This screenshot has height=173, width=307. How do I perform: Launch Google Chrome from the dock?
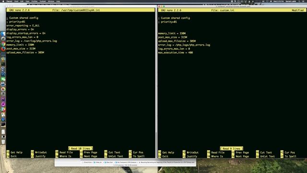(3, 44)
